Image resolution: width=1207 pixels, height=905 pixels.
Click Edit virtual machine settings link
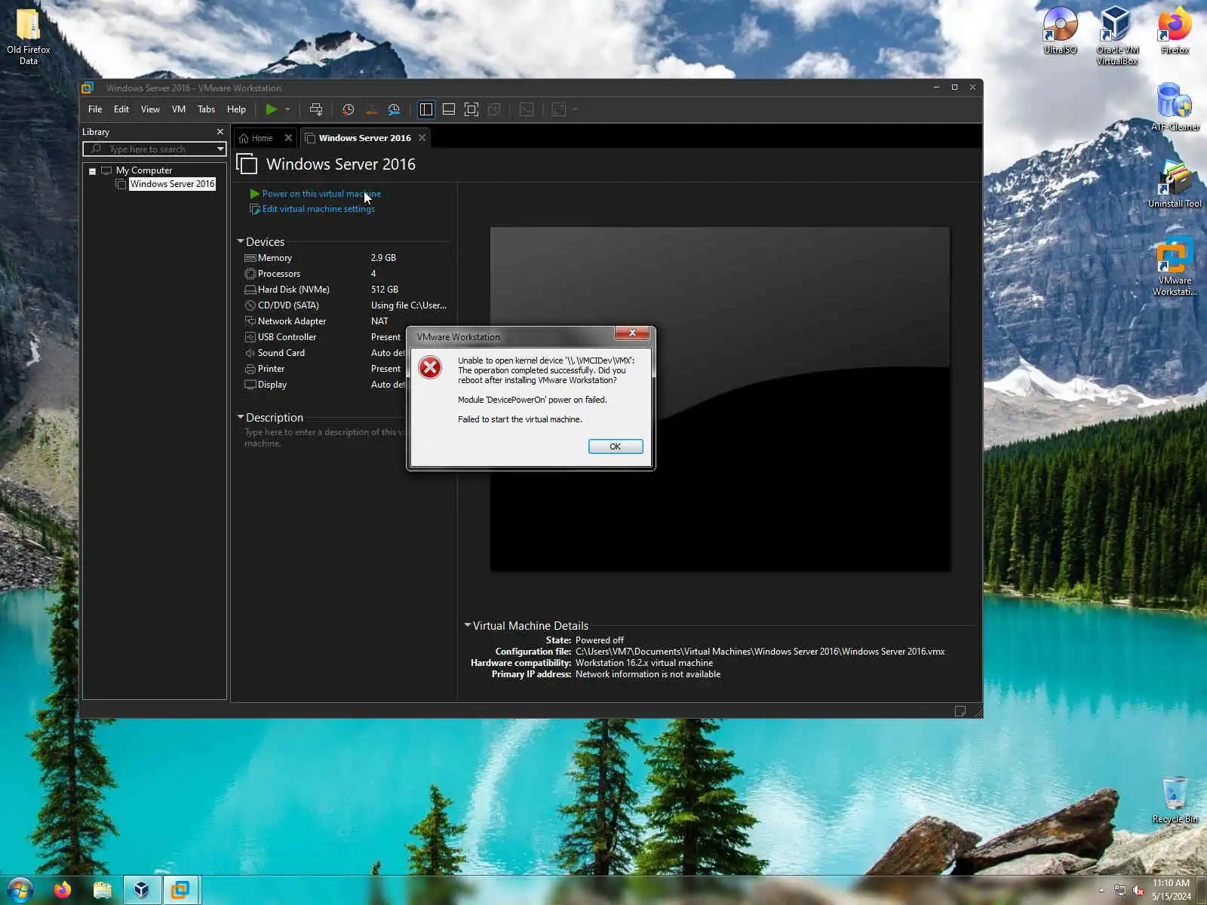pyautogui.click(x=318, y=209)
